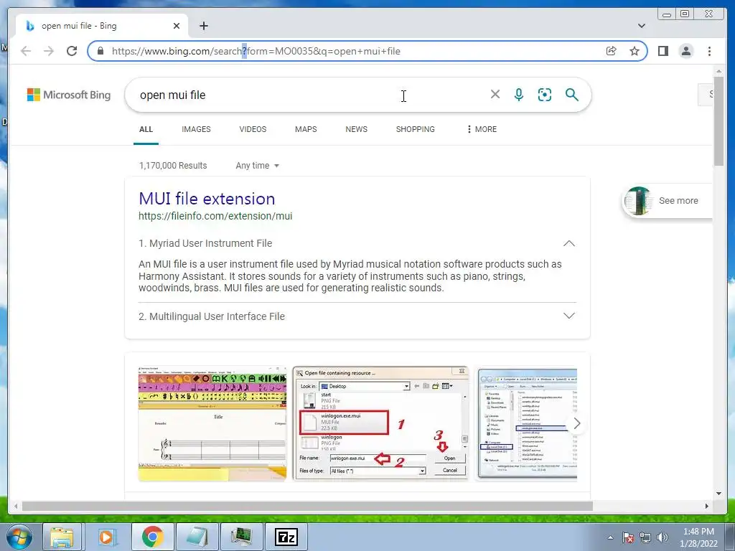Screen dimensions: 735x551
Task: Open the system monitor taskbar icon
Action: point(241,537)
